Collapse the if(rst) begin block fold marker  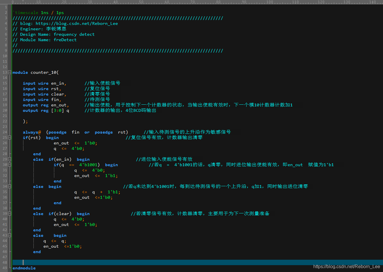[x=10, y=138]
